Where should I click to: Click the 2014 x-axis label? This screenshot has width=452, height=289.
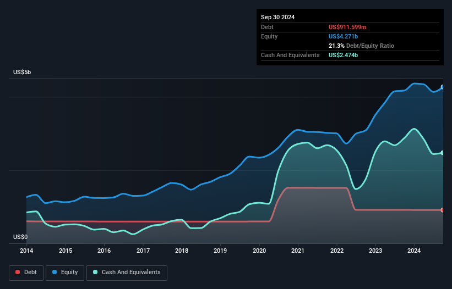pyautogui.click(x=26, y=251)
